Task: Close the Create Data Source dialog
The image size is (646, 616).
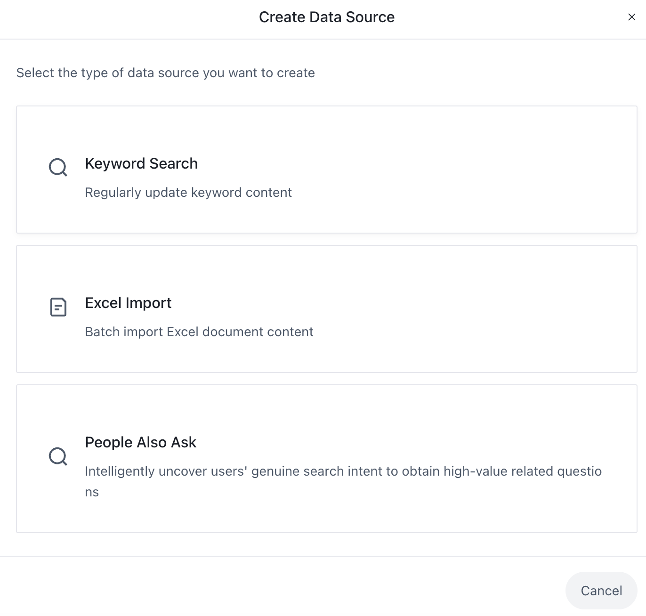Action: [632, 17]
